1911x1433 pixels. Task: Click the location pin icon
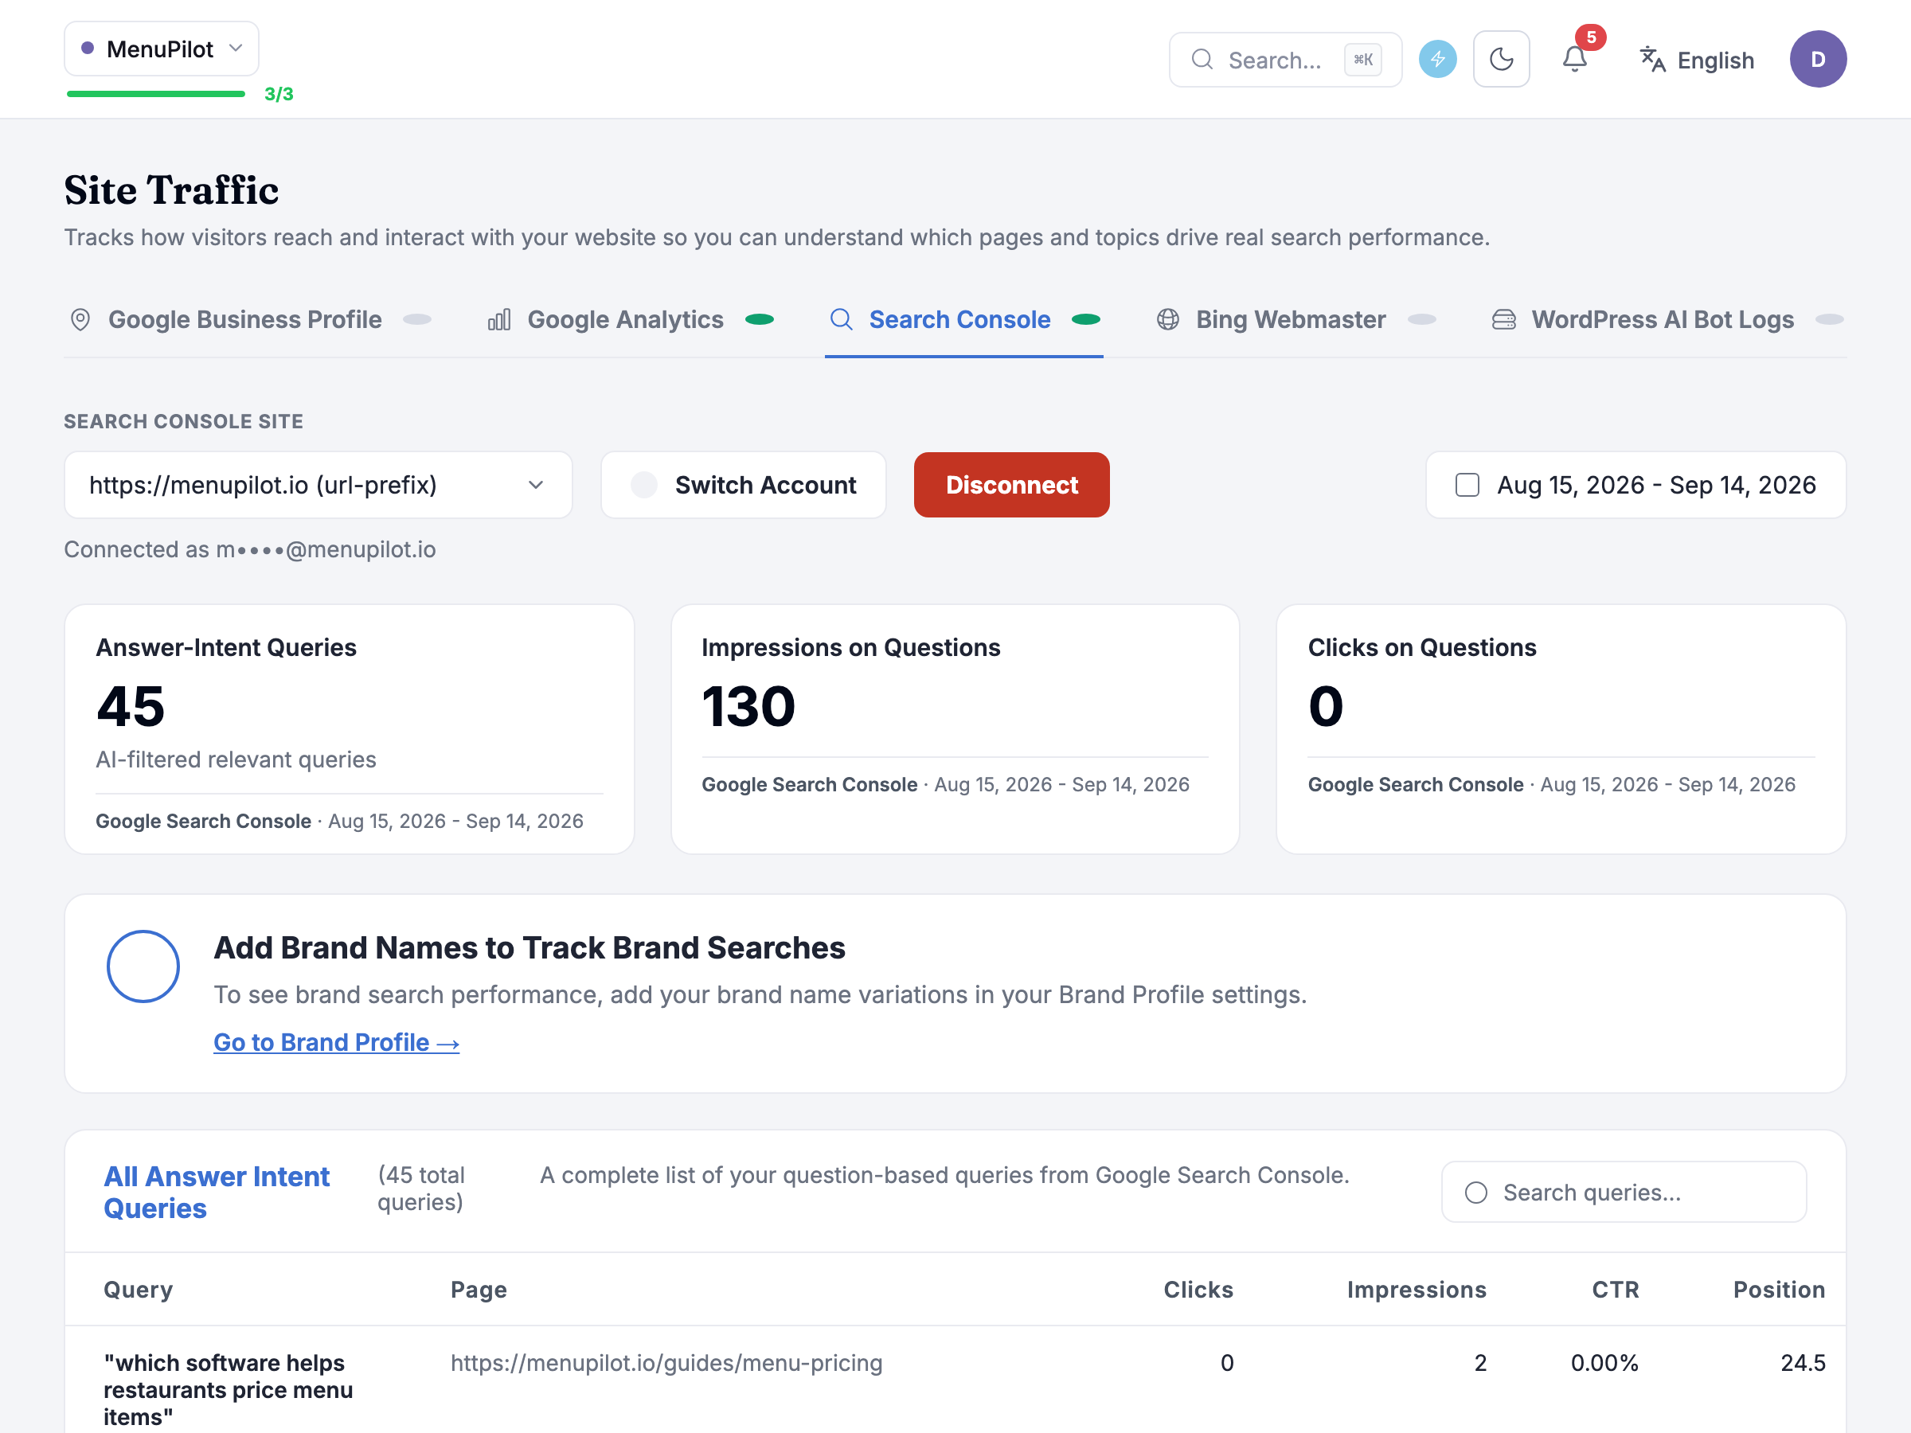[x=80, y=319]
